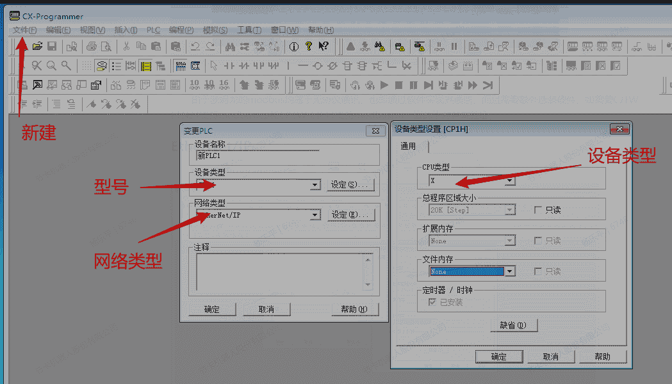Viewport: 672px width, 384px height.
Task: Expand the 文件内存 dropdown
Action: 510,271
